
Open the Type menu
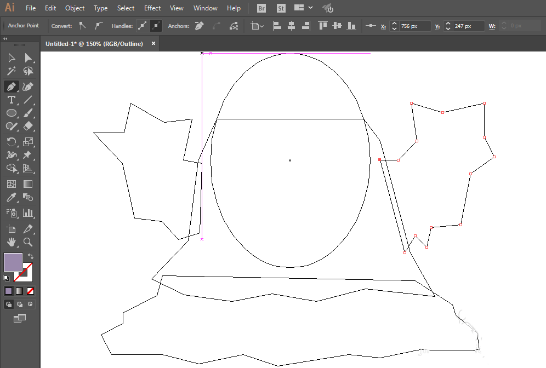coord(101,8)
